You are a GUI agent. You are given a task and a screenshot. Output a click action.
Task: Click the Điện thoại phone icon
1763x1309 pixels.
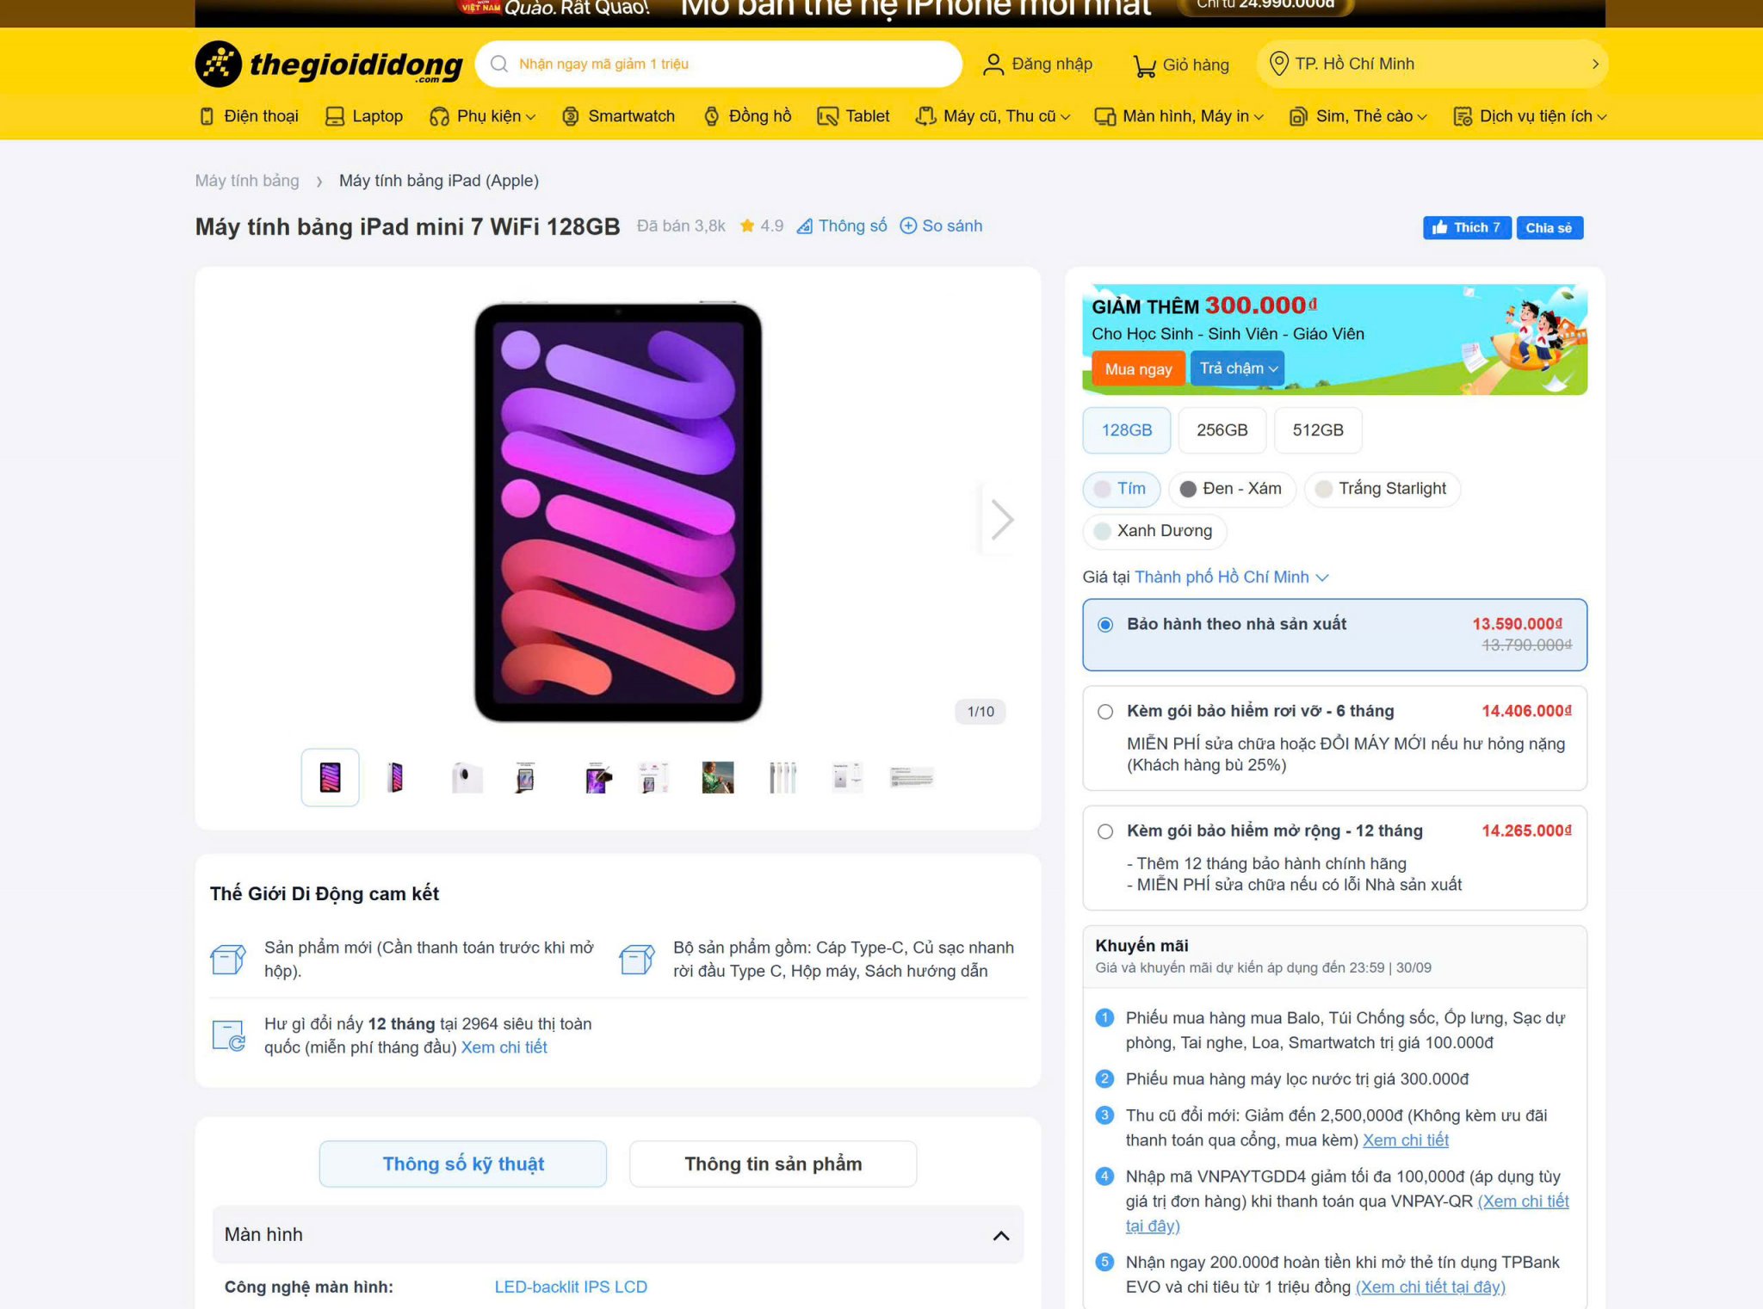(x=207, y=116)
